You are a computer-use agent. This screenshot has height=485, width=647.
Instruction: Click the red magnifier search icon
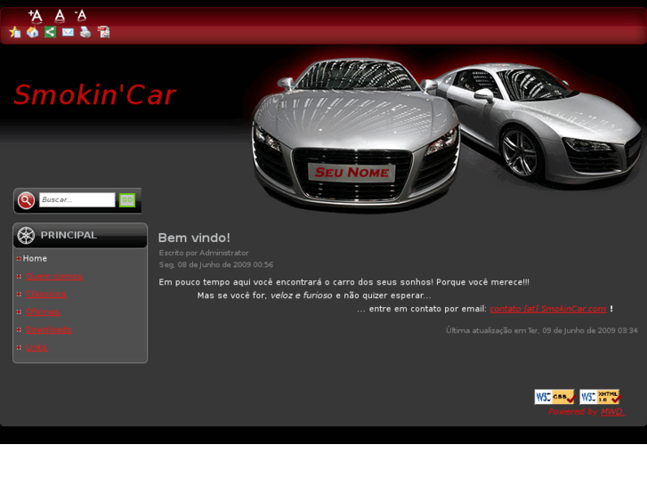coord(26,200)
